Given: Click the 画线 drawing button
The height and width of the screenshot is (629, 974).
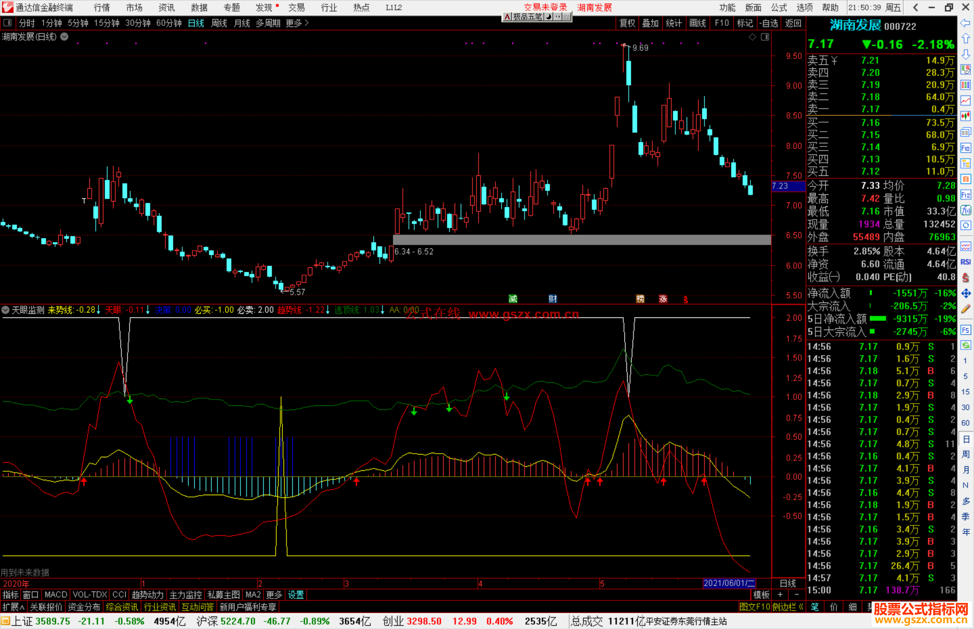Looking at the screenshot, I should pos(698,23).
